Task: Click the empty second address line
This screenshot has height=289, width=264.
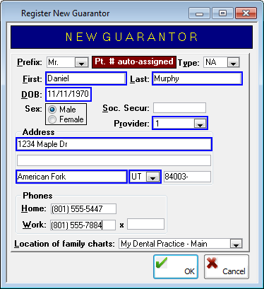Action: [x=114, y=160]
